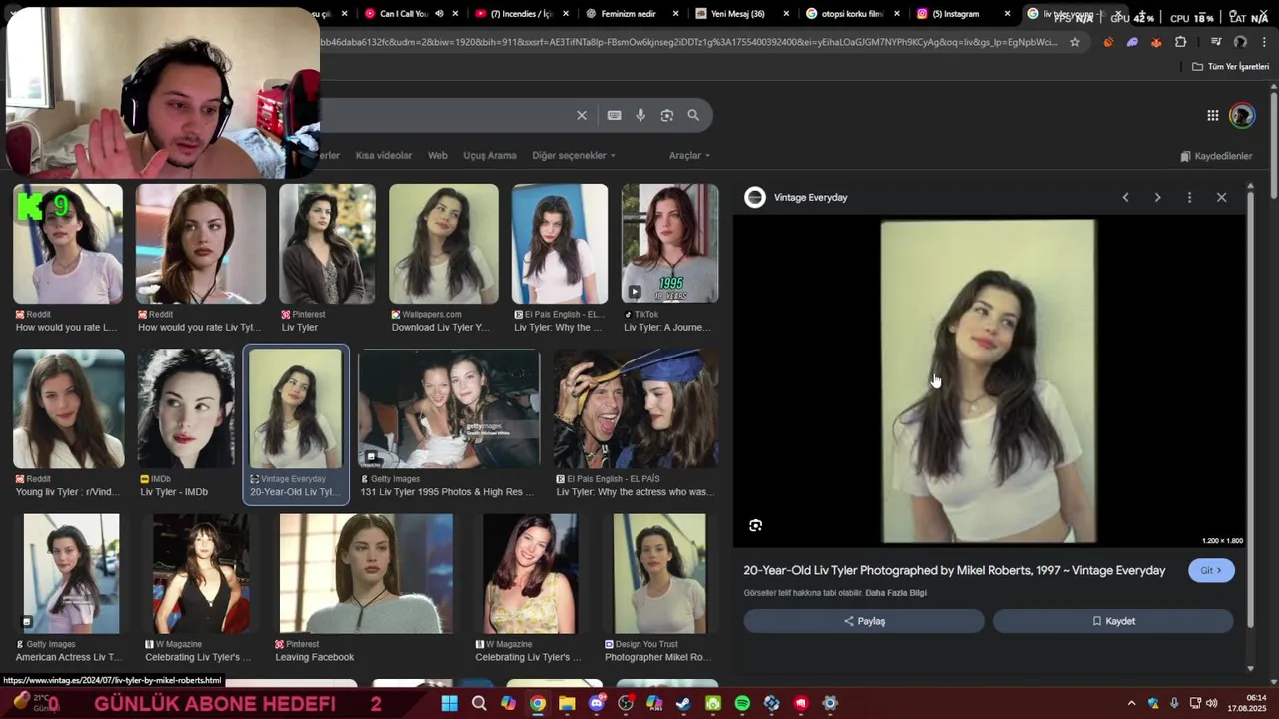Open Settings gear from the taskbar
The image size is (1279, 719).
click(830, 704)
